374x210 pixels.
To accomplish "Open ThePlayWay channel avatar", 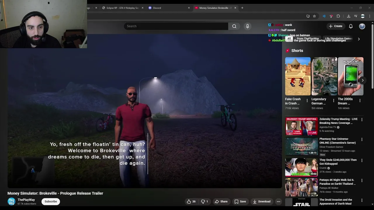I will point(11,202).
